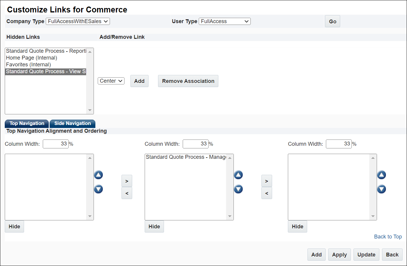The image size is (407, 266).
Task: Click the '<' move-left icon between center and right columns
Action: click(x=266, y=193)
